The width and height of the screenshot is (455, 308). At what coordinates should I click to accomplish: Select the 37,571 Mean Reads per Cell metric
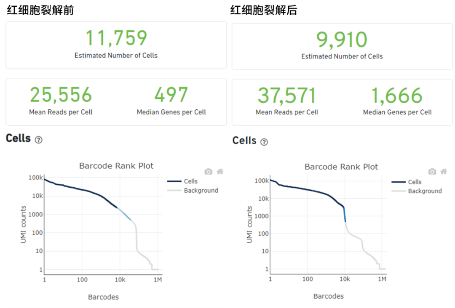287,96
